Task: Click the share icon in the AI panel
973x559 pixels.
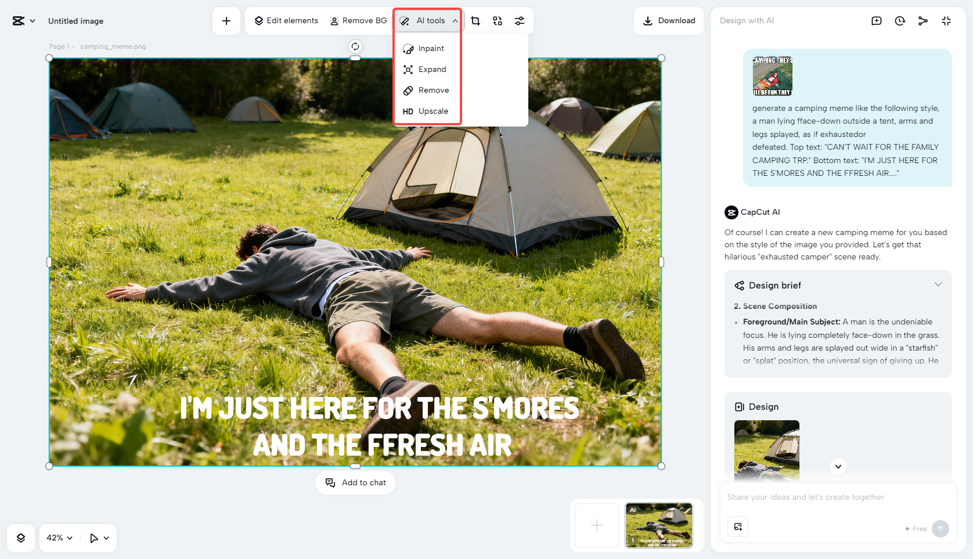Action: click(923, 20)
